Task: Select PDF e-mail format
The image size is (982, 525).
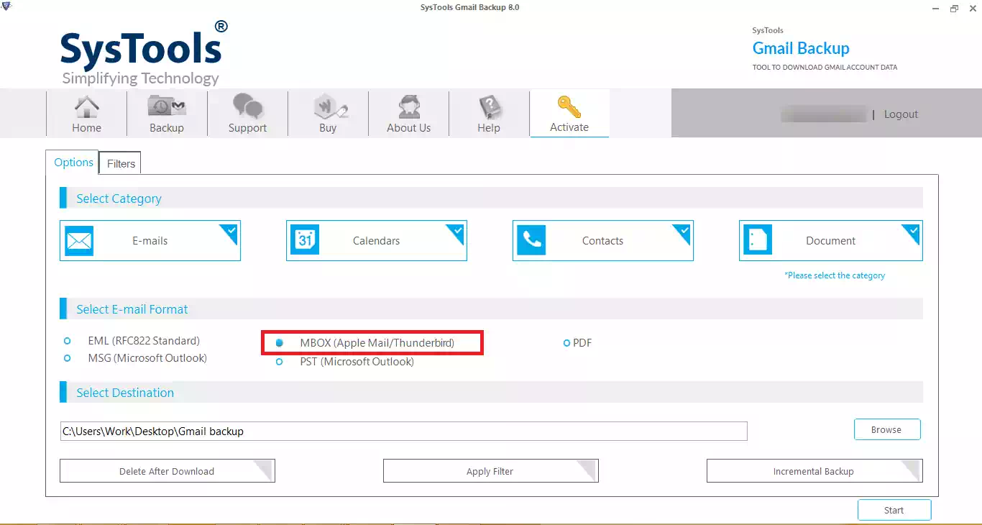Action: tap(566, 343)
